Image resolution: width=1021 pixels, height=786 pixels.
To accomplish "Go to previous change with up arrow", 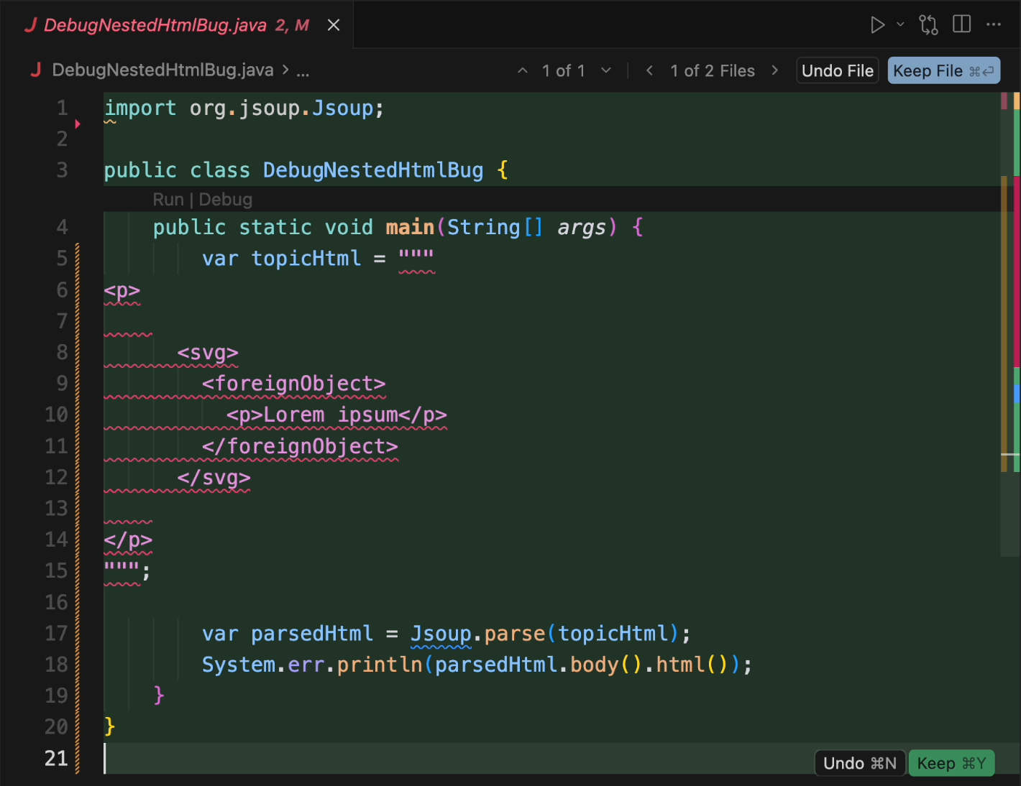I will coord(523,70).
